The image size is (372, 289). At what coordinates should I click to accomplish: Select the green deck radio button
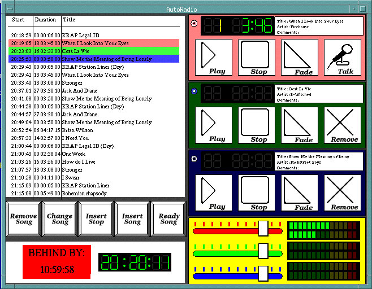194,91
